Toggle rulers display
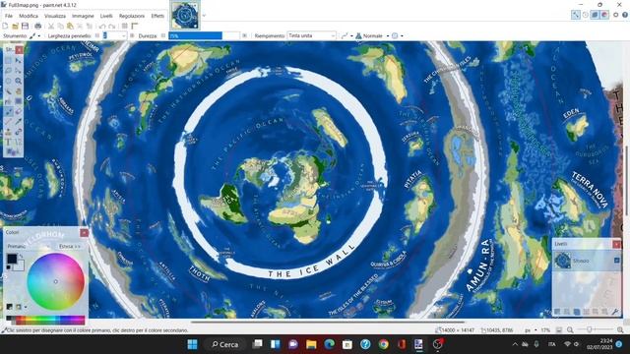This screenshot has height=354, width=630. tap(135, 27)
